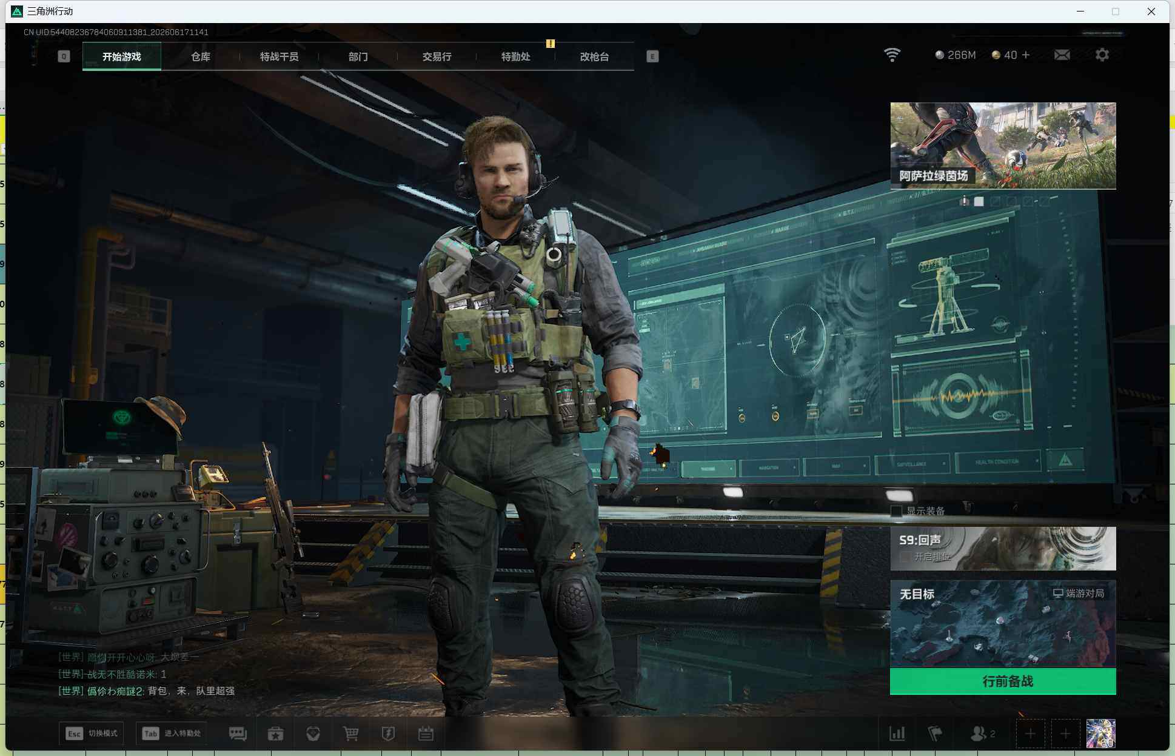Open the shopping cart store icon

350,734
